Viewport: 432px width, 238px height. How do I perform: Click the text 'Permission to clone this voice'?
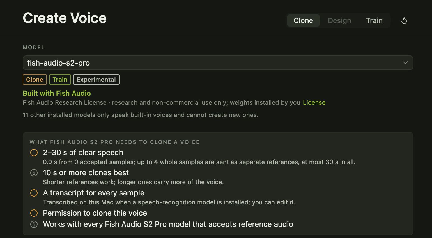(95, 213)
